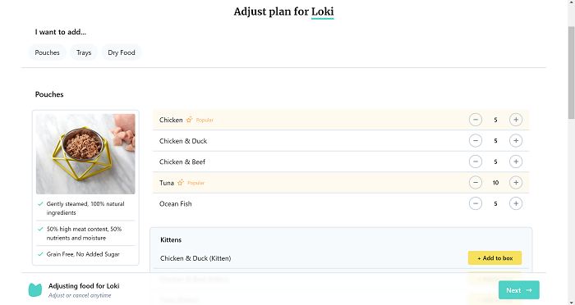Image resolution: width=575 pixels, height=305 pixels.
Task: Click the cat logo icon in bottom bar
Action: point(35,290)
